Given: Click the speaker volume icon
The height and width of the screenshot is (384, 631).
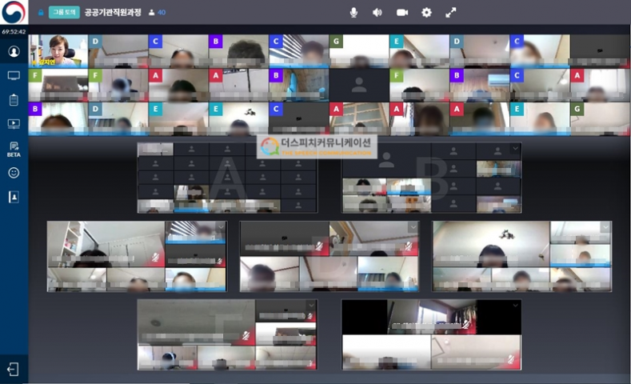Looking at the screenshot, I should pyautogui.click(x=377, y=13).
